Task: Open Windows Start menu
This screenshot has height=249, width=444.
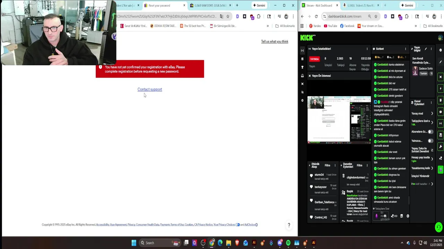Action: click(x=134, y=243)
